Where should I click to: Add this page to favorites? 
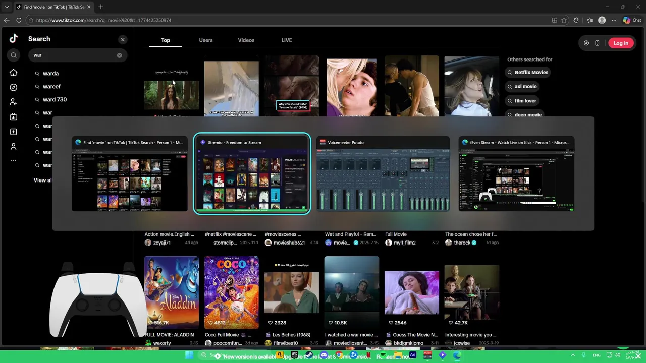click(x=564, y=20)
